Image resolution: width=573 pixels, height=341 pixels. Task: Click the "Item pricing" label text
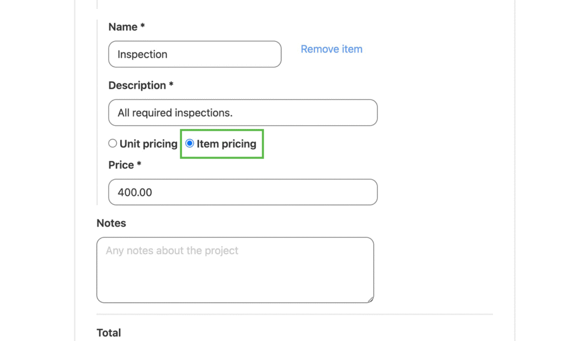pos(226,144)
